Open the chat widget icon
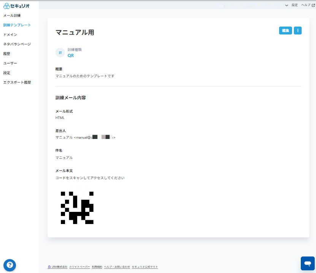Viewport: 316px width, 273px height. pyautogui.click(x=308, y=263)
